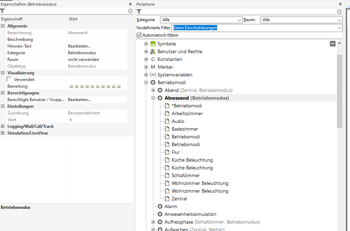This screenshot has width=350, height=231.
Task: Click the gear icon next to Betriebsmodi
Action: coord(153,83)
